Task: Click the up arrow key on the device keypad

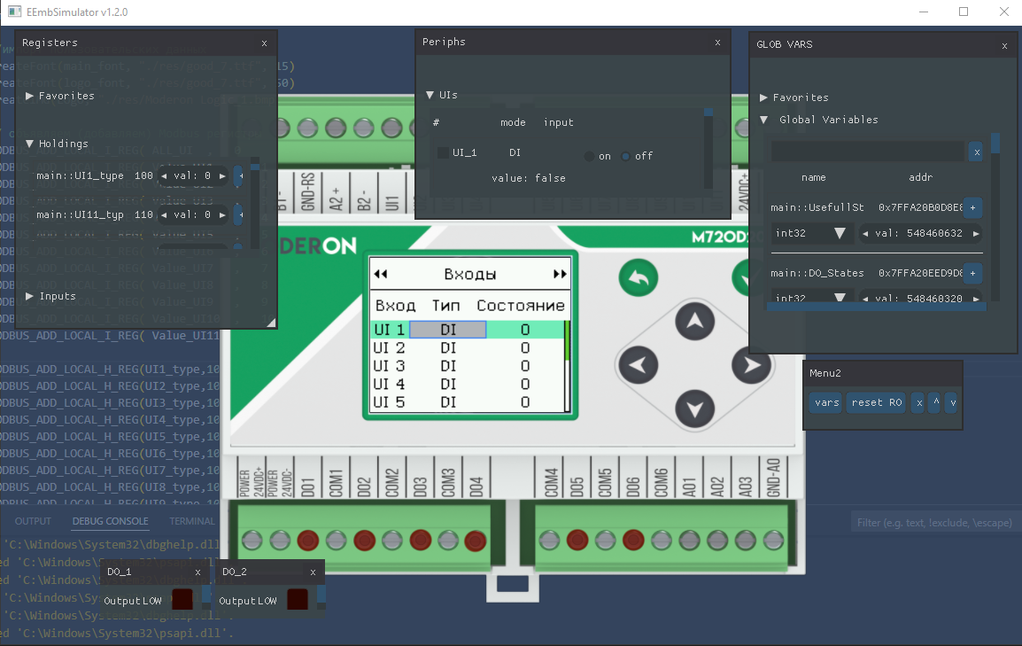Action: click(x=695, y=322)
